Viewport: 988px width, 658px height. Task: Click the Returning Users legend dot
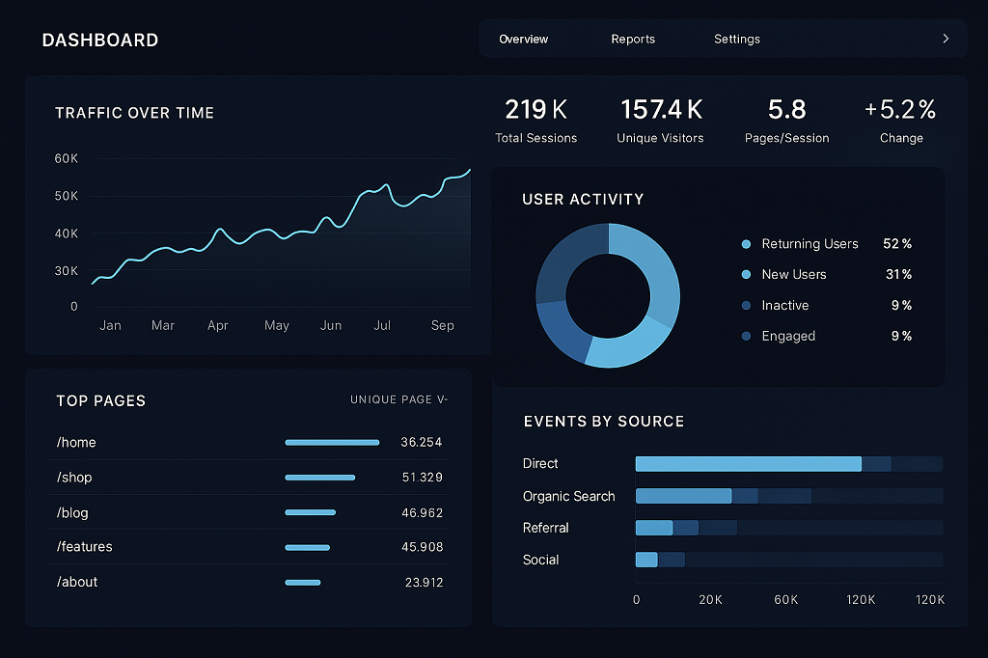click(746, 244)
